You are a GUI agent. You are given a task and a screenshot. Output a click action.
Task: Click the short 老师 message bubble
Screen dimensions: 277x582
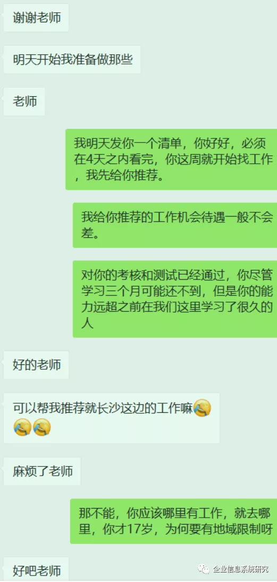point(24,102)
